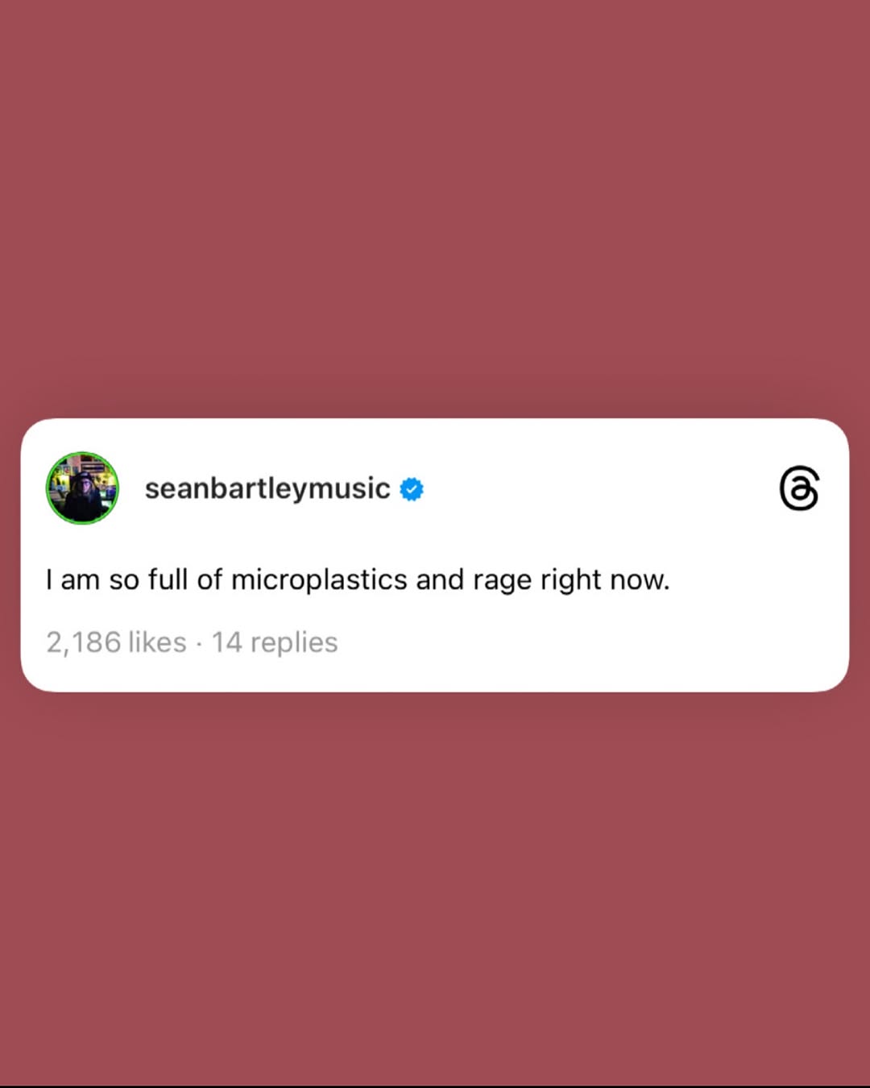Click the empty white space between the verified badge and the Threads logo
The image size is (870, 1088).
pos(600,488)
